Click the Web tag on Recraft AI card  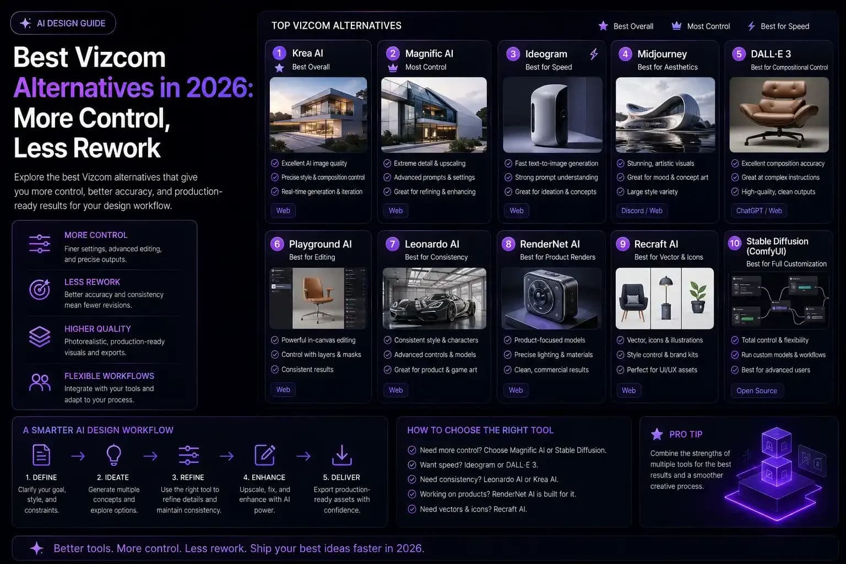tap(628, 391)
